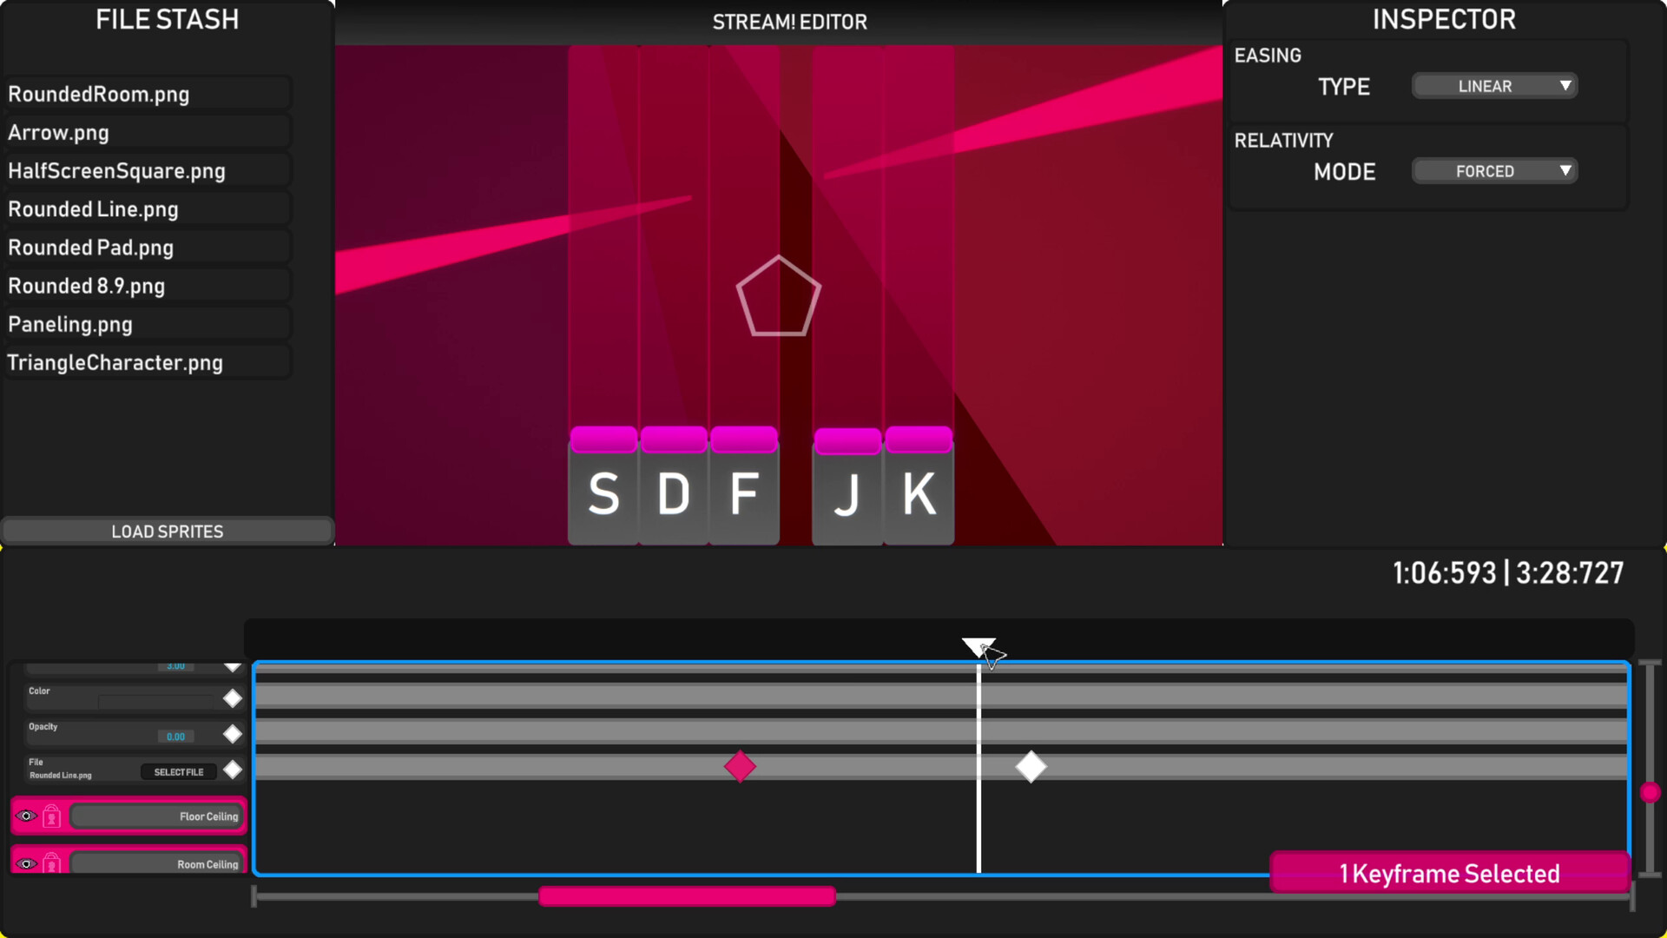Lock the Floor Ceiling layer

point(51,816)
